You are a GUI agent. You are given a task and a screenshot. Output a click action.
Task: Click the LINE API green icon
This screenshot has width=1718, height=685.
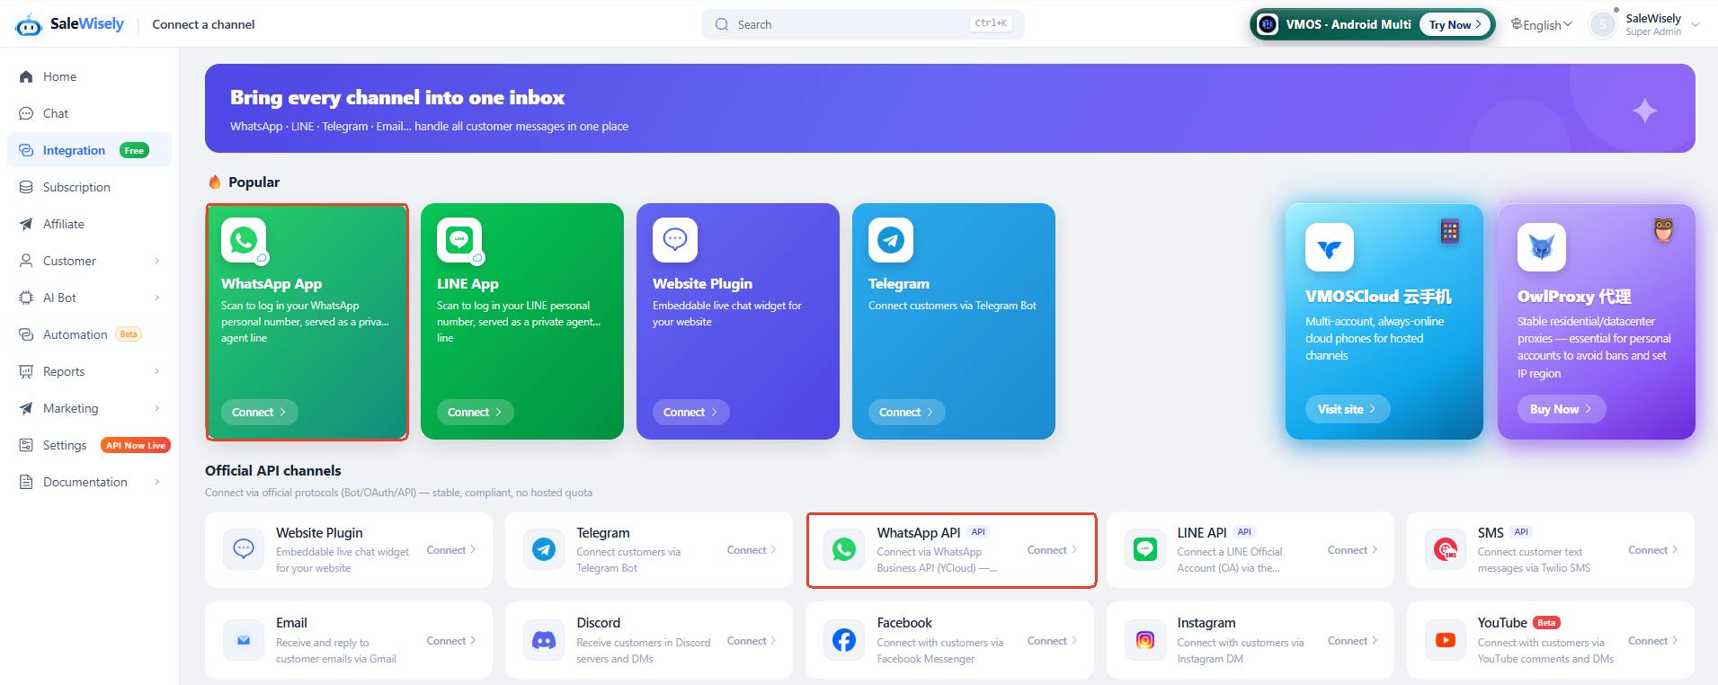coord(1145,549)
